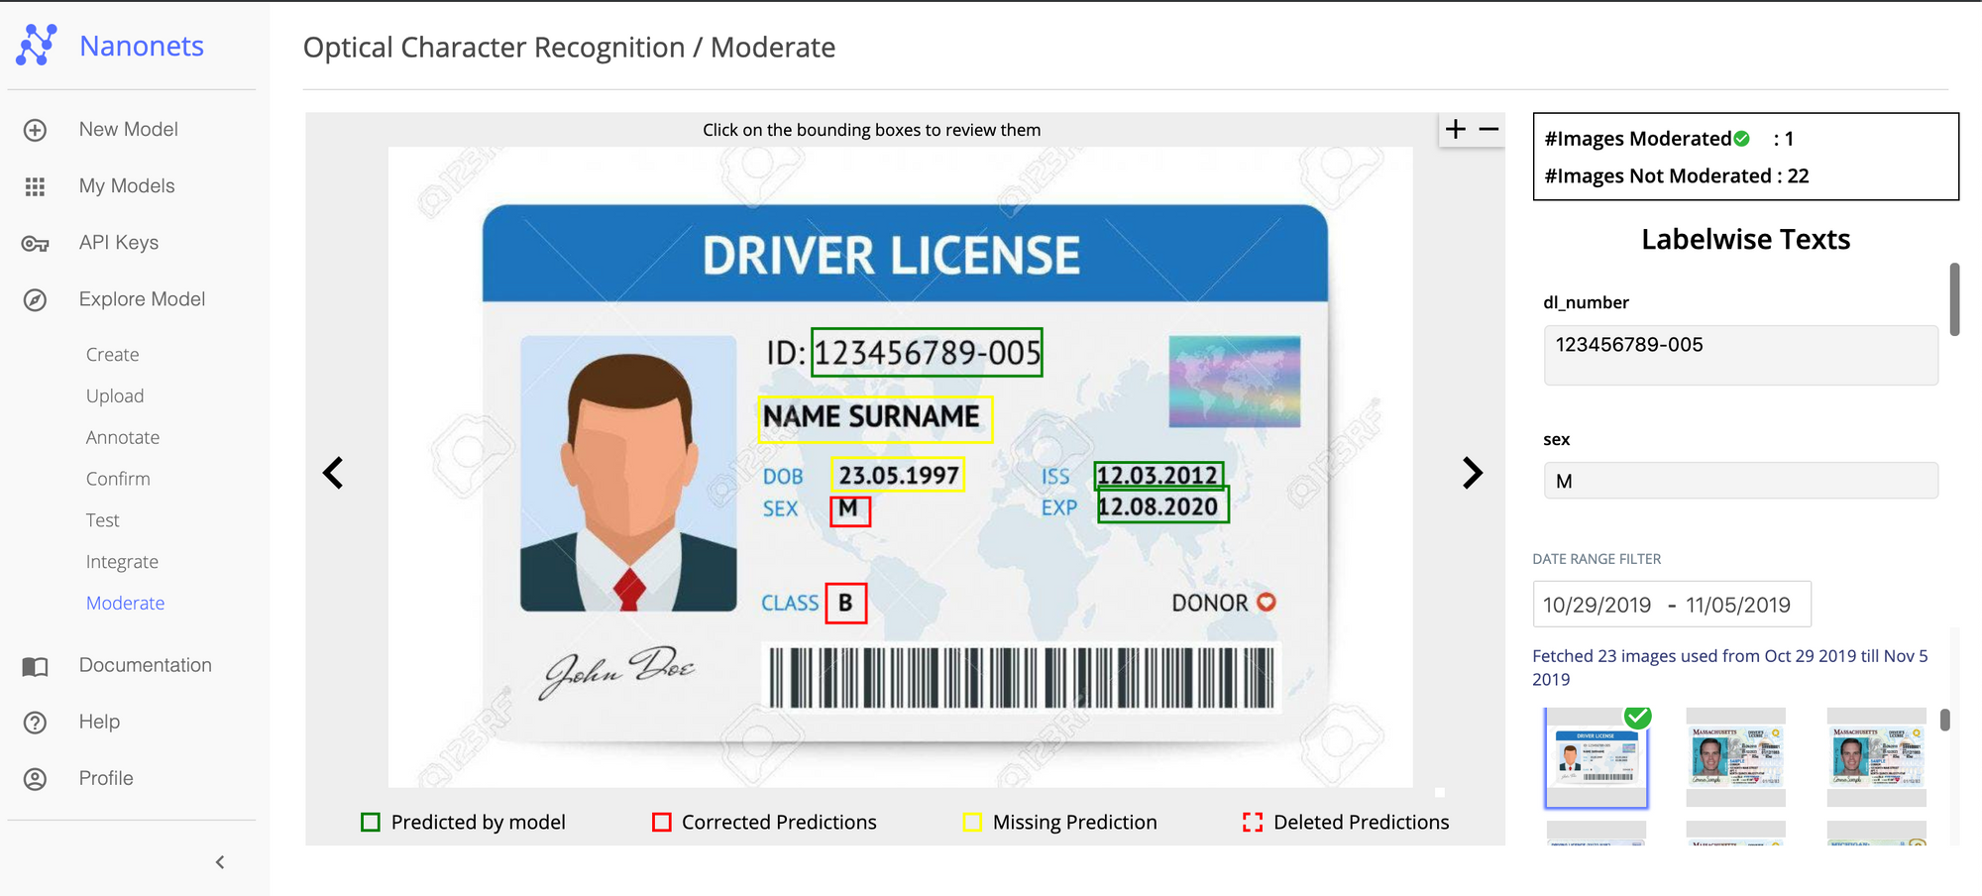Go to the next image arrow
1982x896 pixels.
[x=1473, y=473]
